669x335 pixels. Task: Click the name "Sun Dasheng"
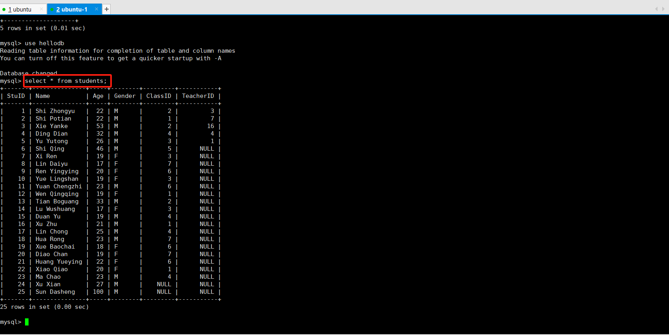[x=55, y=292]
